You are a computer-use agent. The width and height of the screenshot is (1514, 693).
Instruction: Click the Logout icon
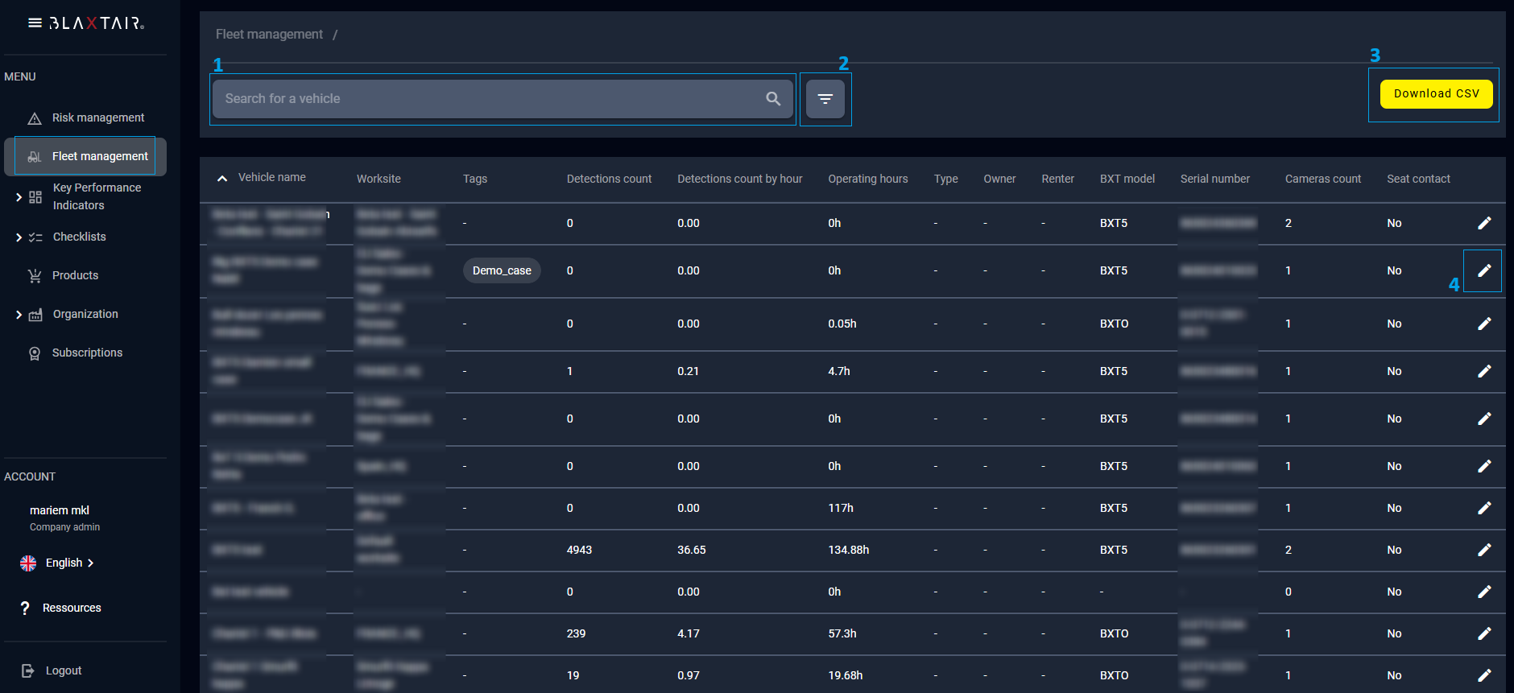tap(28, 670)
